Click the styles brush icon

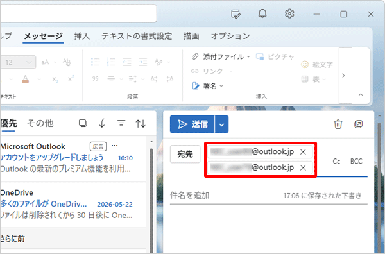tap(158, 62)
